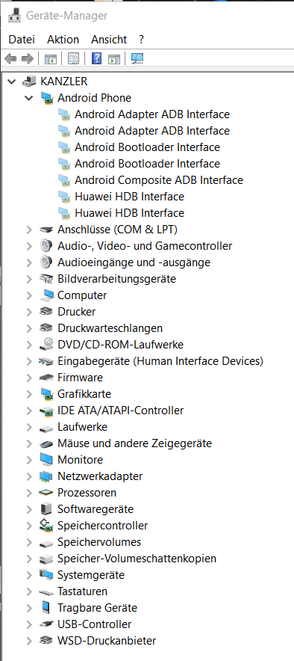Click the blue Help question mark icon

tap(96, 58)
